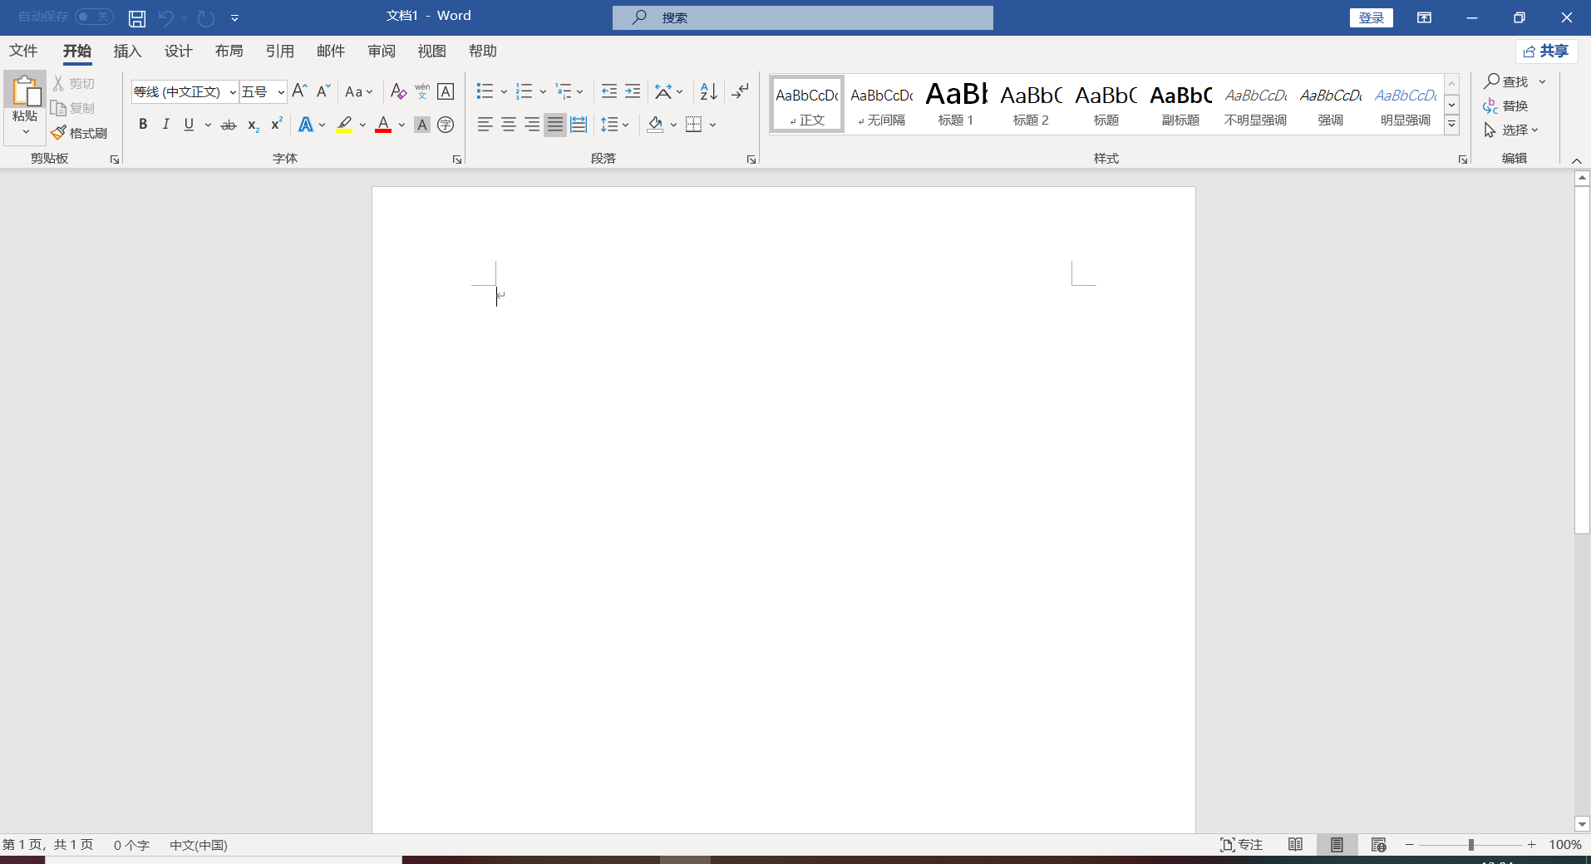1591x864 pixels.
Task: Align the text to the left
Action: coord(485,125)
